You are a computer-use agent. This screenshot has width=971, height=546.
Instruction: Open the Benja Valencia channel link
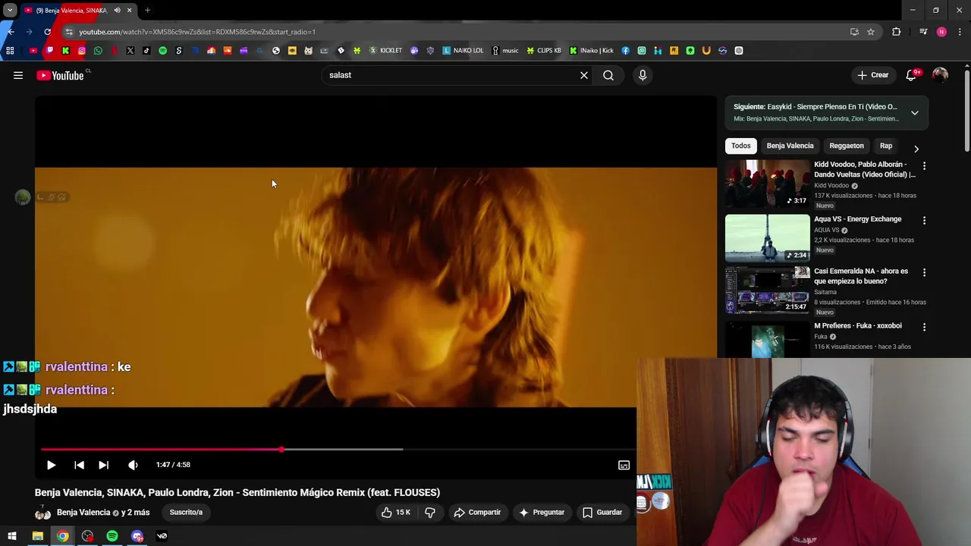coord(83,513)
